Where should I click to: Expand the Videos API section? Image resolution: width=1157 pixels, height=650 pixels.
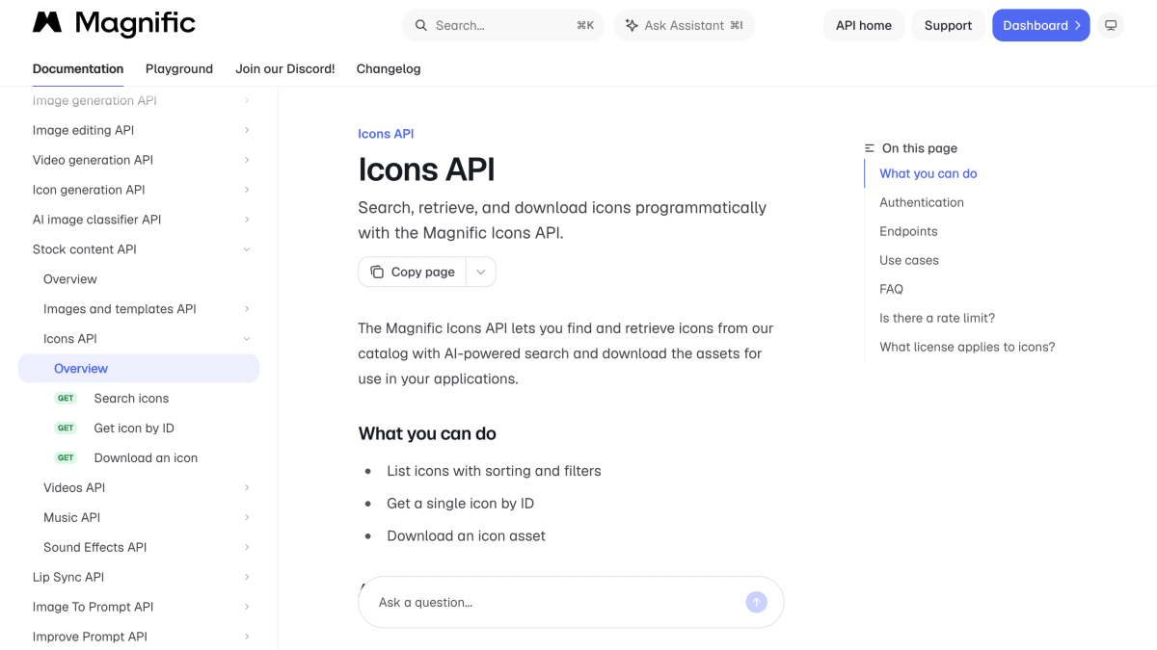(139, 487)
